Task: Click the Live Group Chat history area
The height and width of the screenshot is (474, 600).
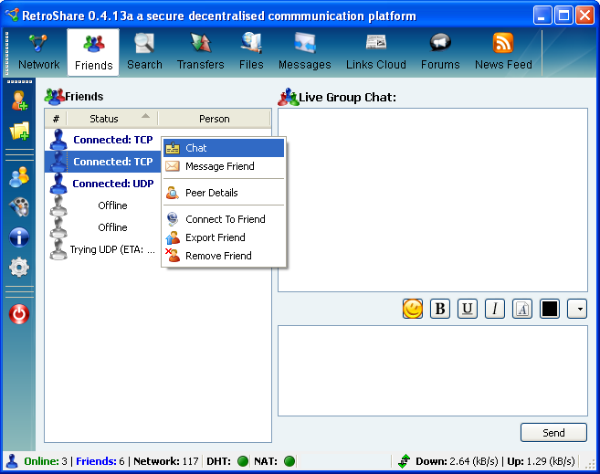Action: coord(433,200)
